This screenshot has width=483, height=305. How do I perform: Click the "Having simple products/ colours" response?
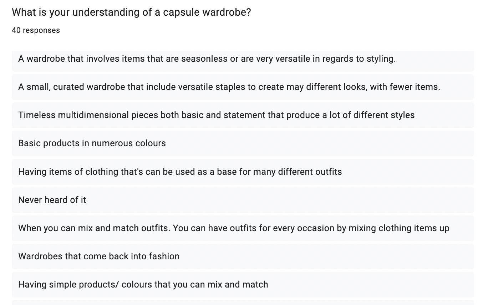[143, 285]
